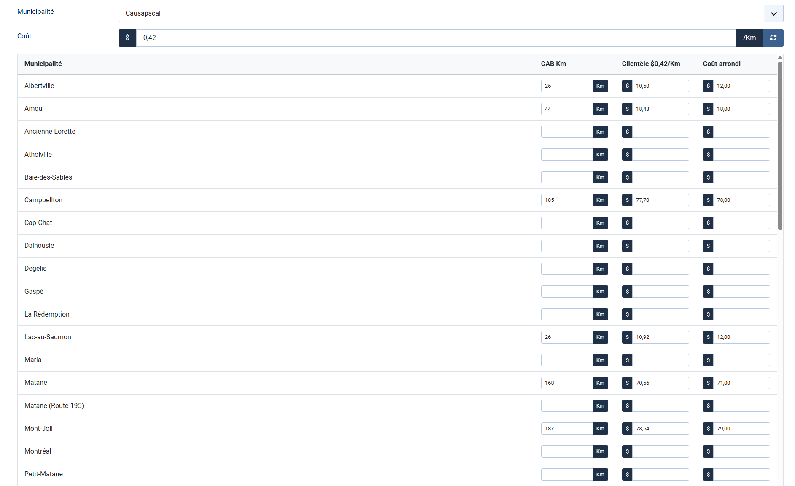This screenshot has height=486, width=795.
Task: Click the Clientèle cost field for Gaspé
Action: point(660,292)
